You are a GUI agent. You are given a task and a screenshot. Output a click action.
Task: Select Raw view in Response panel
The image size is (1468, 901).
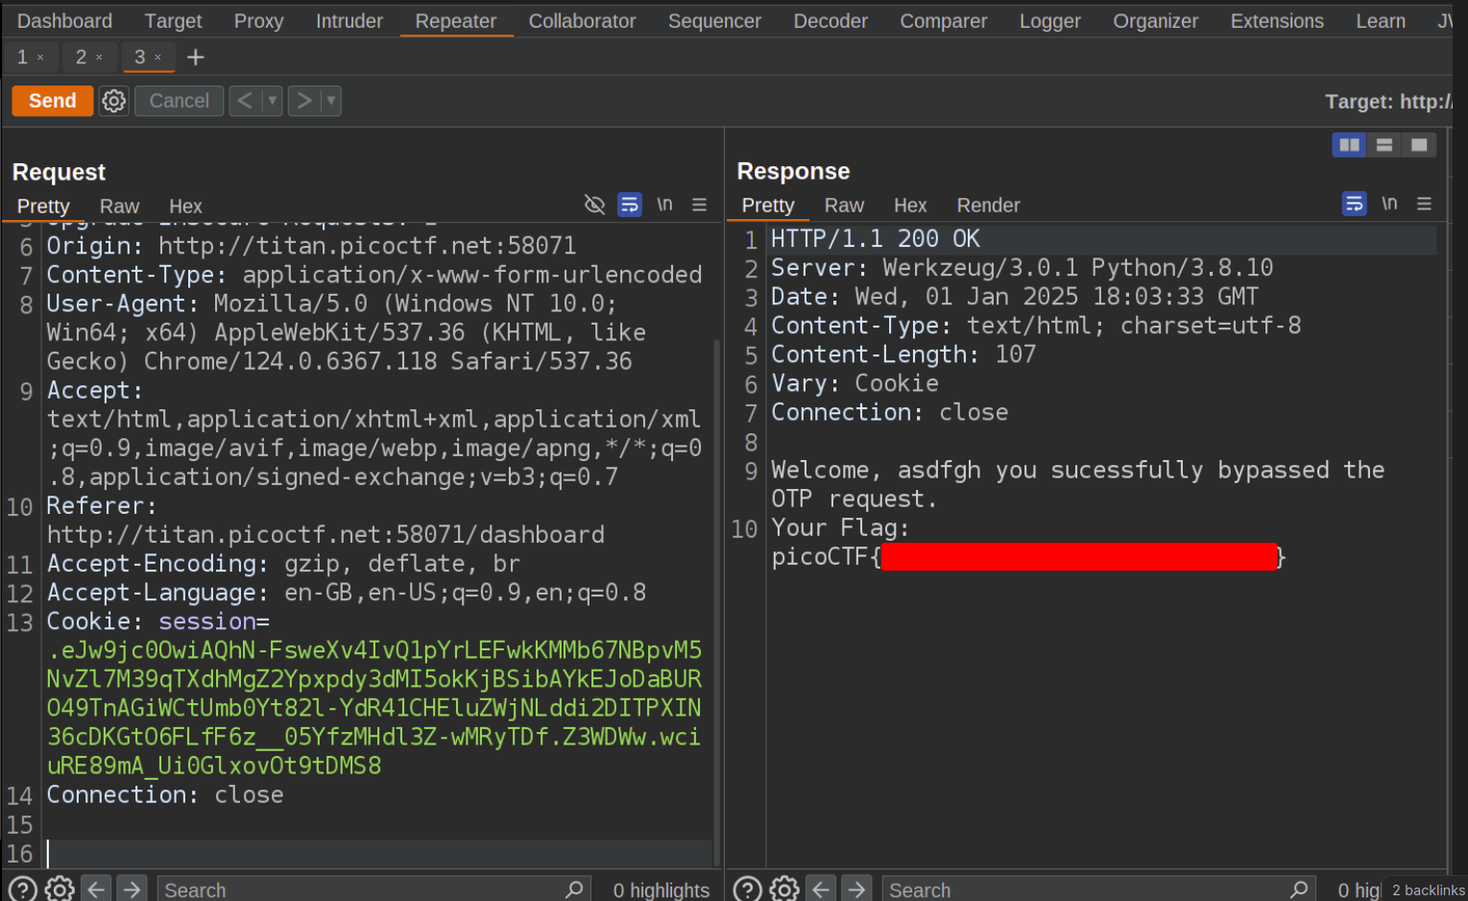[844, 205]
